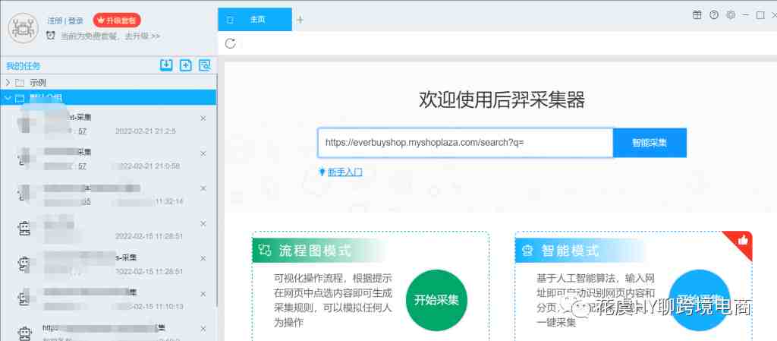Remove task dated 2022-02-21 21:2:5
The width and height of the screenshot is (777, 341).
point(203,118)
